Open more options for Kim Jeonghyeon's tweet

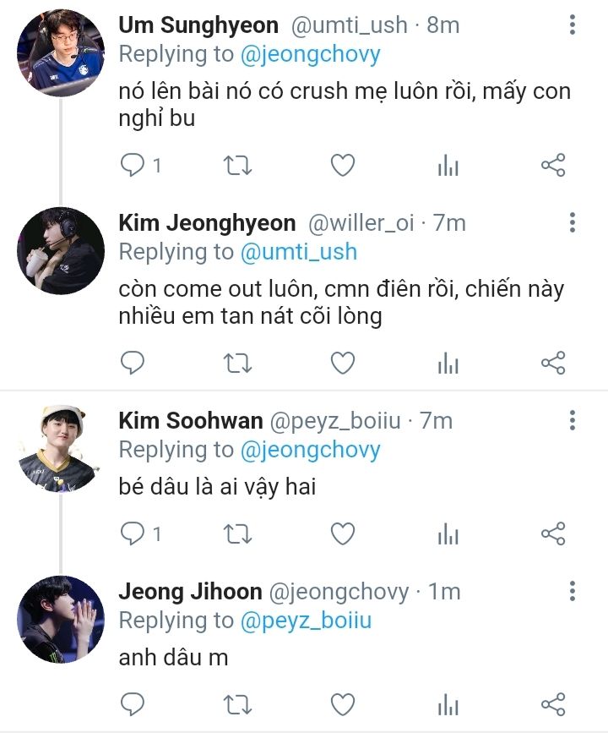click(x=573, y=223)
